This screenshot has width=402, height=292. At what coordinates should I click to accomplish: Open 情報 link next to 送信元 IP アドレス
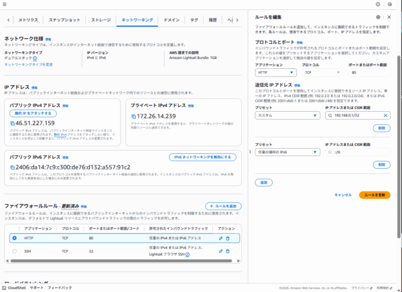[x=297, y=85]
